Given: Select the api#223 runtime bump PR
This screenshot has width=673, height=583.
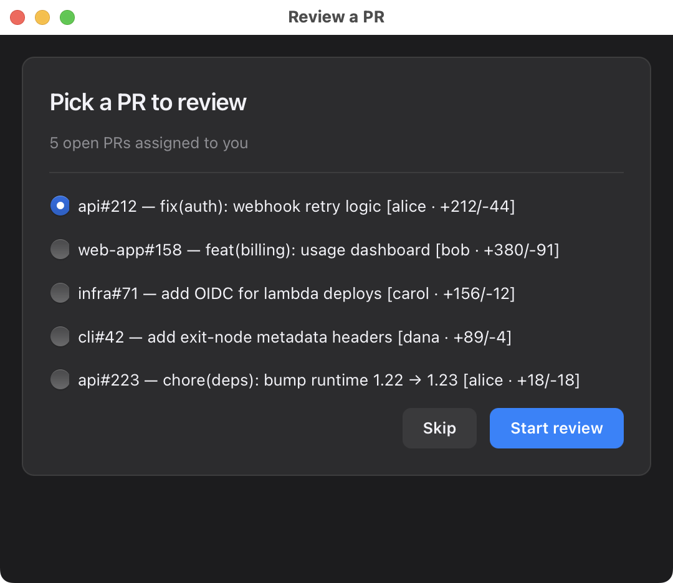Looking at the screenshot, I should (x=60, y=379).
